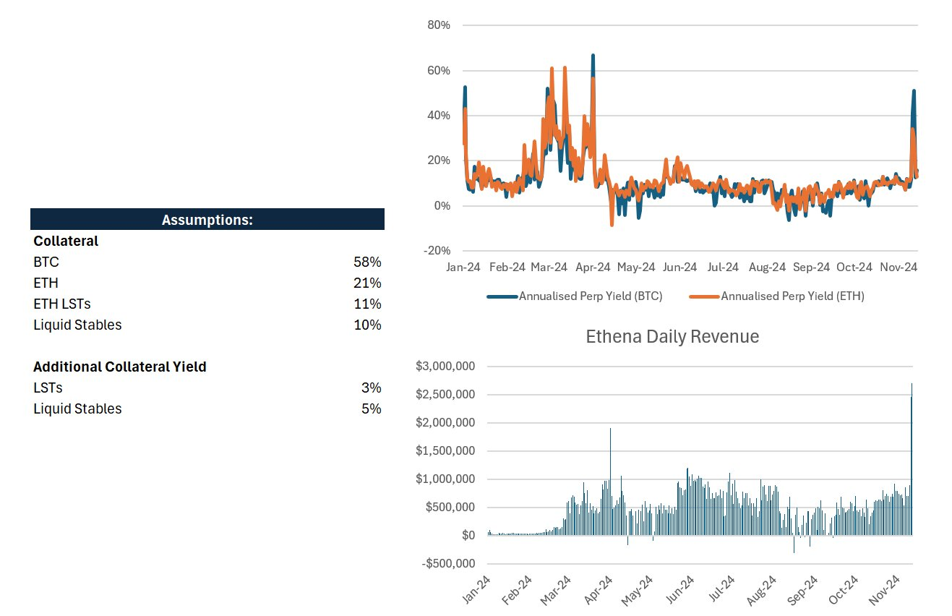Select the ETH collateral 21% value cell
The image size is (952, 616).
[x=366, y=283]
